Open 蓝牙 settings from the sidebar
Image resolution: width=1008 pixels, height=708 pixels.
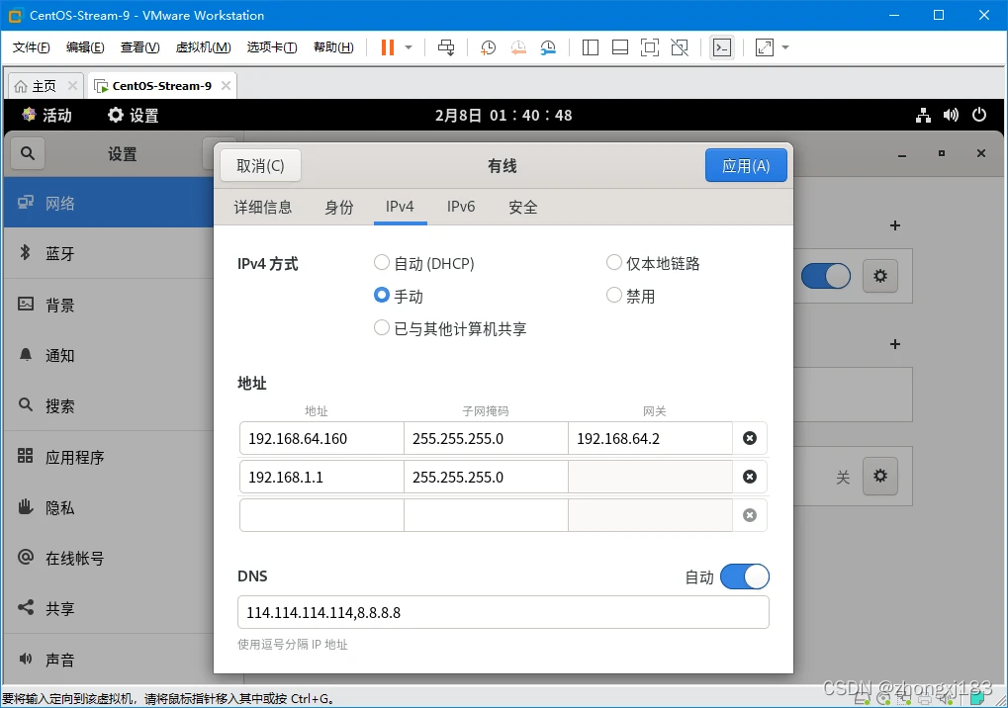coord(61,253)
